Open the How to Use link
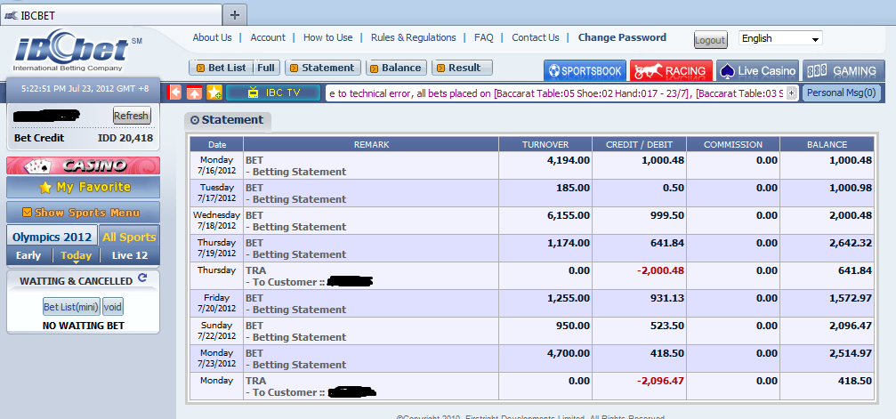 coord(328,37)
